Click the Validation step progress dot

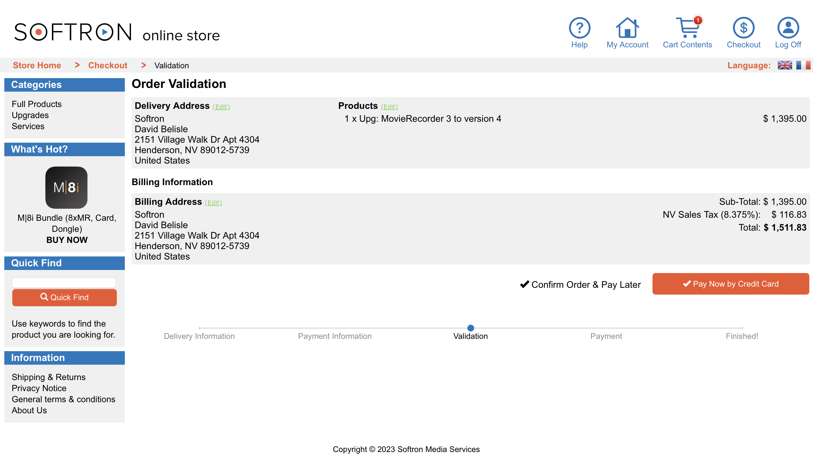470,328
